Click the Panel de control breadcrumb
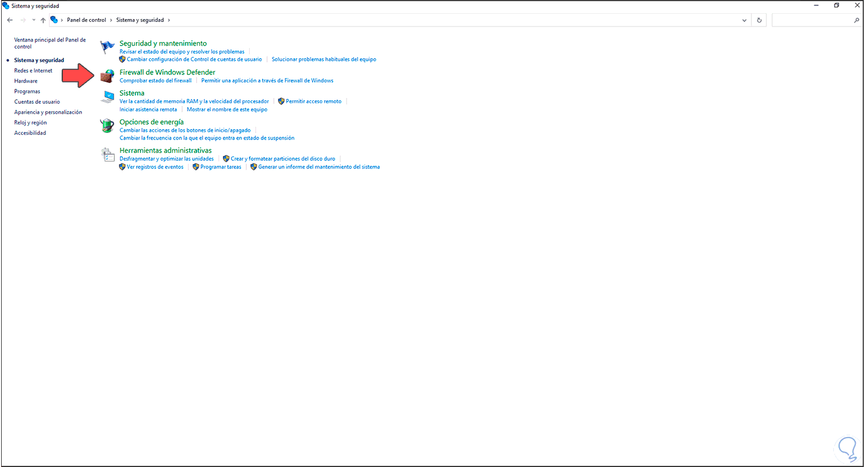Viewport: 865px width, 467px height. [86, 20]
